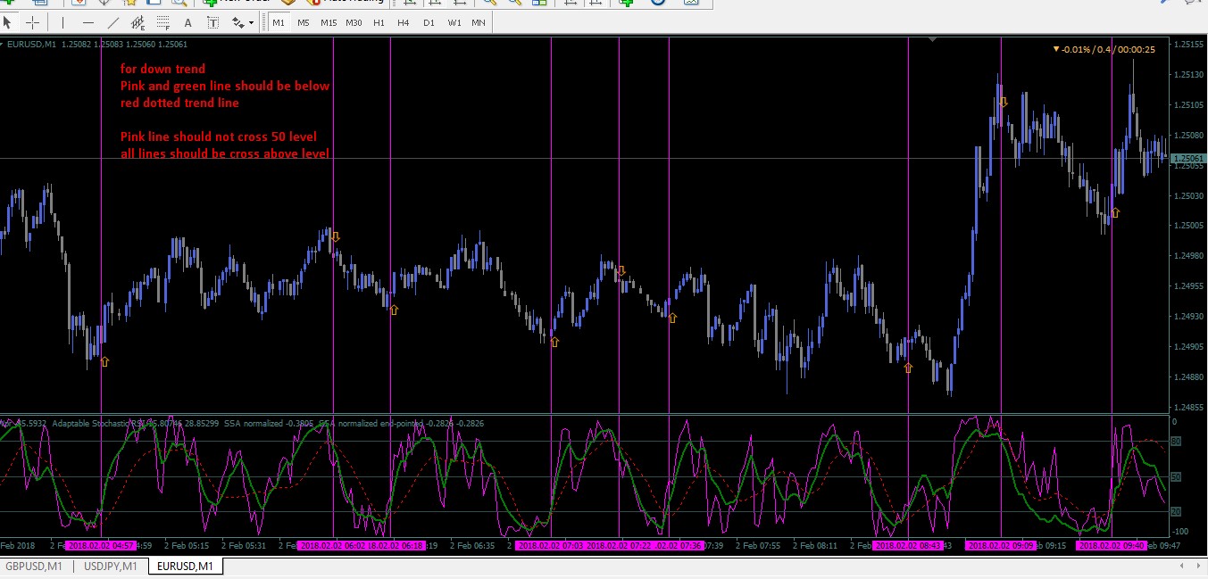Pick the Draw Text Label tool
The image size is (1208, 579).
pyautogui.click(x=212, y=22)
